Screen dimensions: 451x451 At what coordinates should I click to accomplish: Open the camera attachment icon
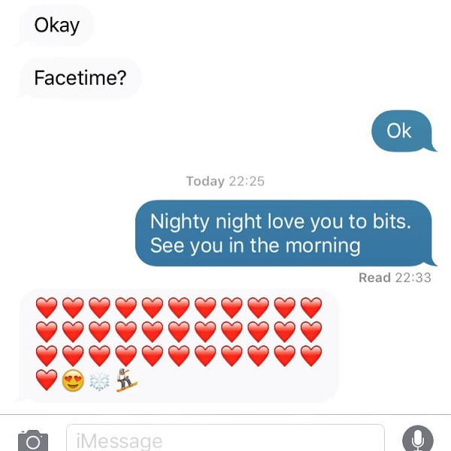click(33, 441)
